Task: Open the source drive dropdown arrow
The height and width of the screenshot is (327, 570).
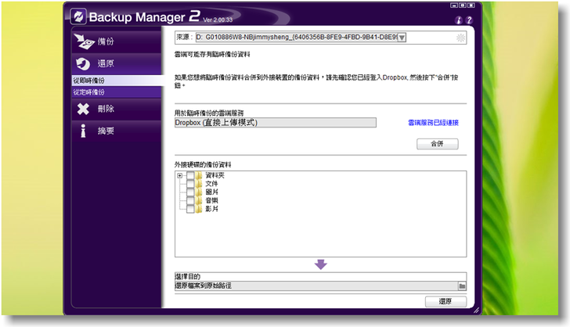Action: click(402, 38)
